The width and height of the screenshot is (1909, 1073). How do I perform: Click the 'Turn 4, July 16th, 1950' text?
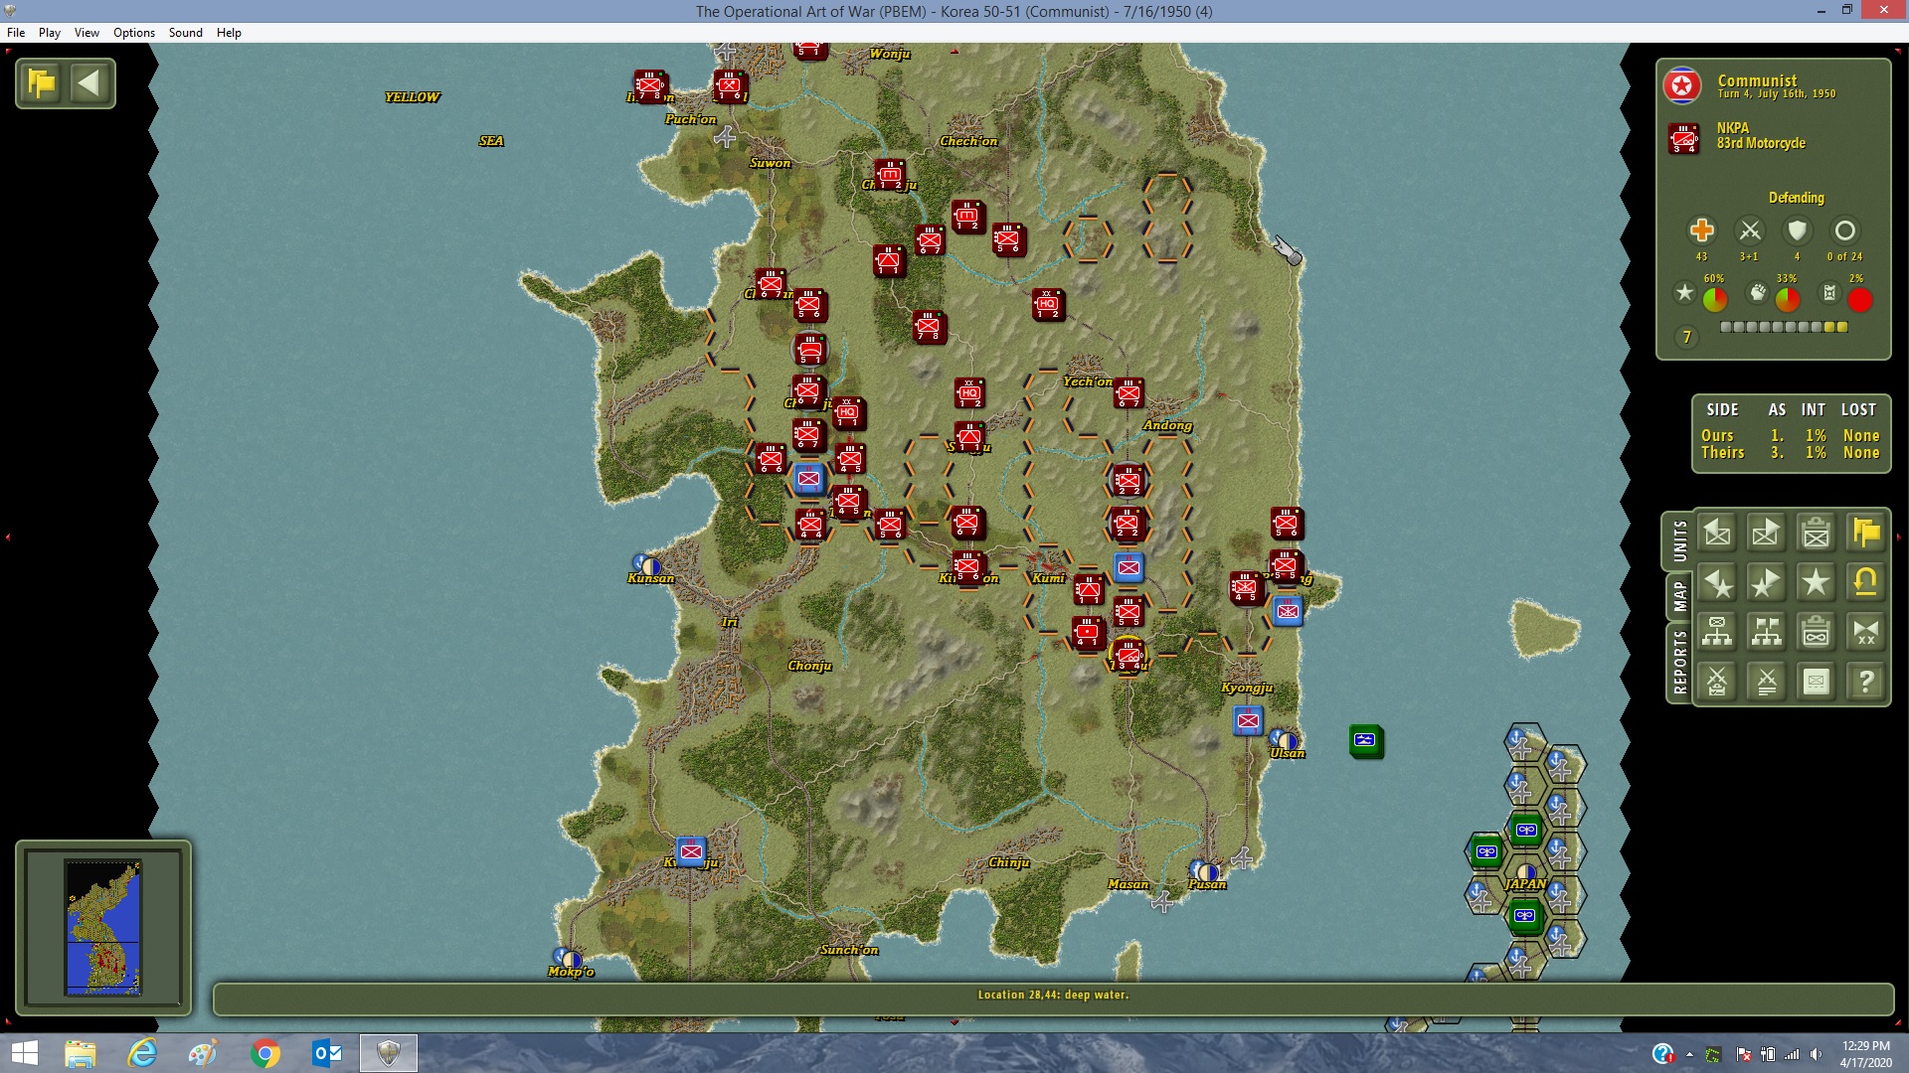coord(1777,94)
